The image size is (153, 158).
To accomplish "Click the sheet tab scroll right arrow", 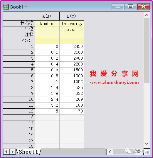I will tap(13, 152).
